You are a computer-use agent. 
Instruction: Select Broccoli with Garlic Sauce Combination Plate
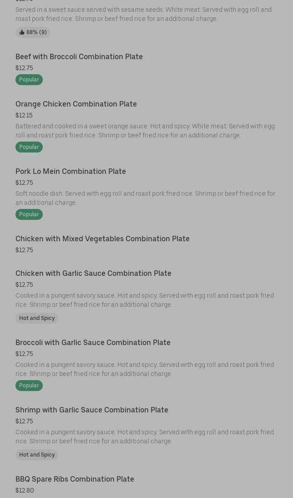[93, 342]
